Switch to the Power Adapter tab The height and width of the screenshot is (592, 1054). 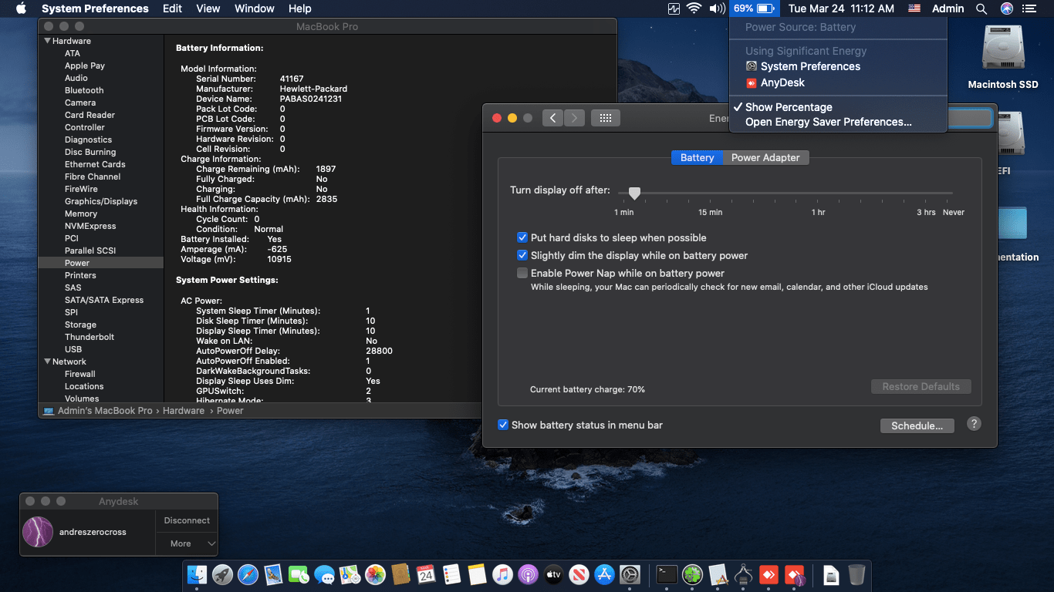click(765, 157)
